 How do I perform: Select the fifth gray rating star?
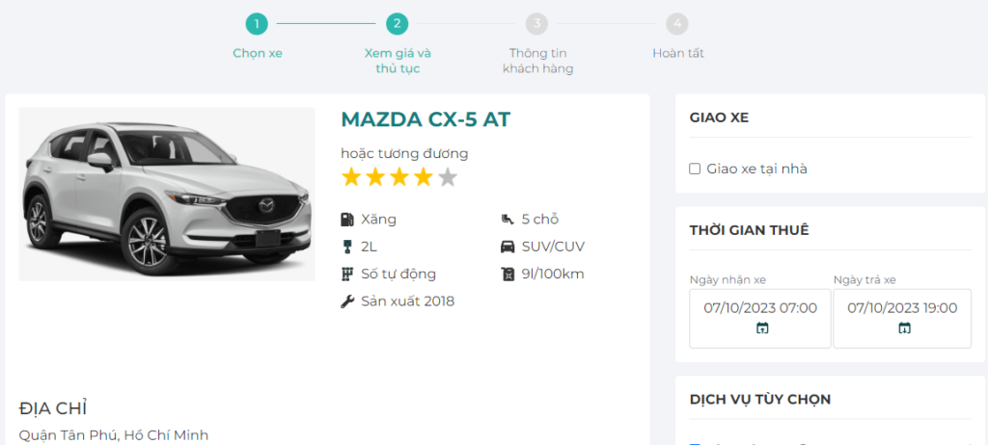448,177
